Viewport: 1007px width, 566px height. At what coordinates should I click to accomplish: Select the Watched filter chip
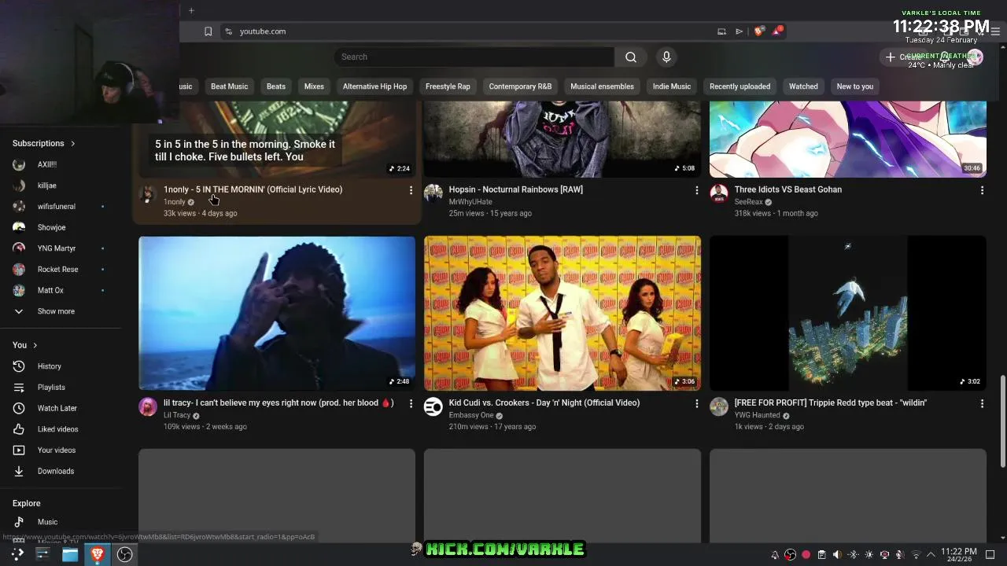point(803,86)
